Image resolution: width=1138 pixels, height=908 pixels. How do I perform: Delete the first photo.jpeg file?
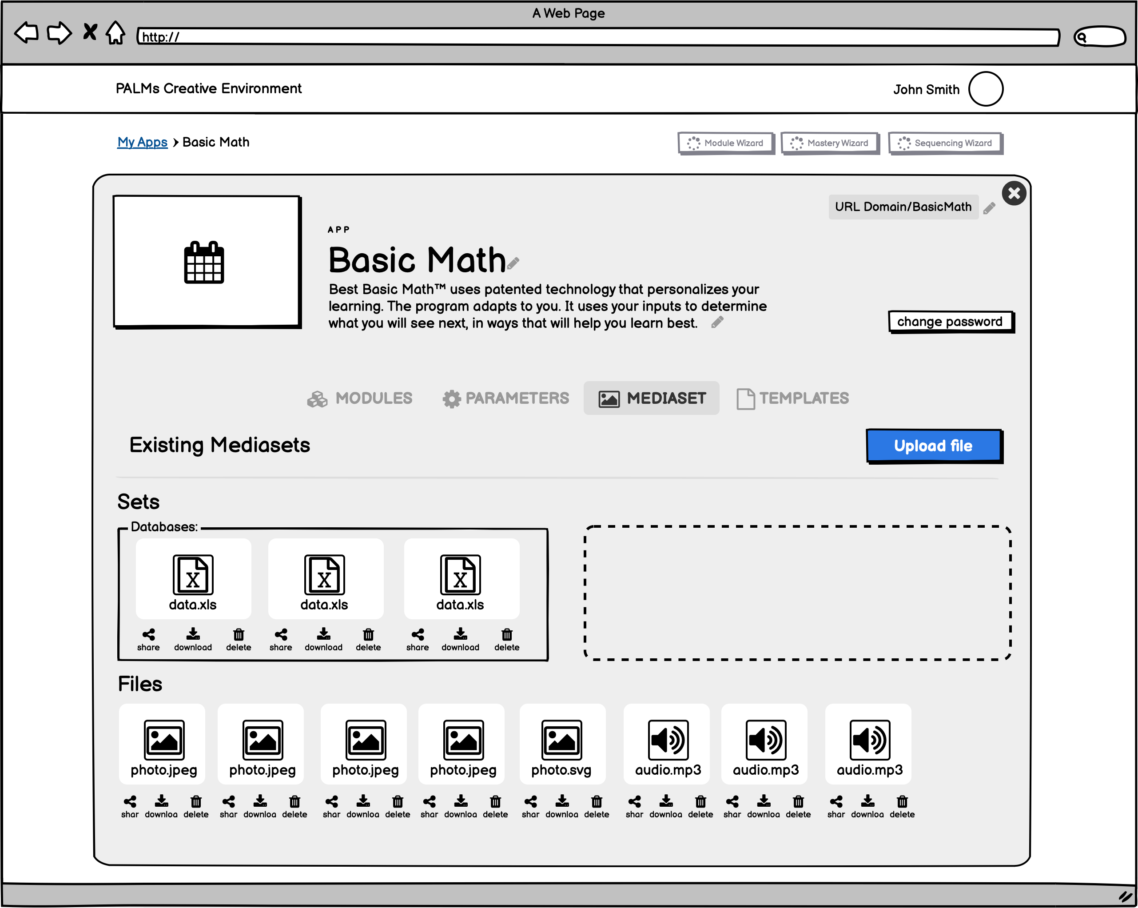point(196,807)
